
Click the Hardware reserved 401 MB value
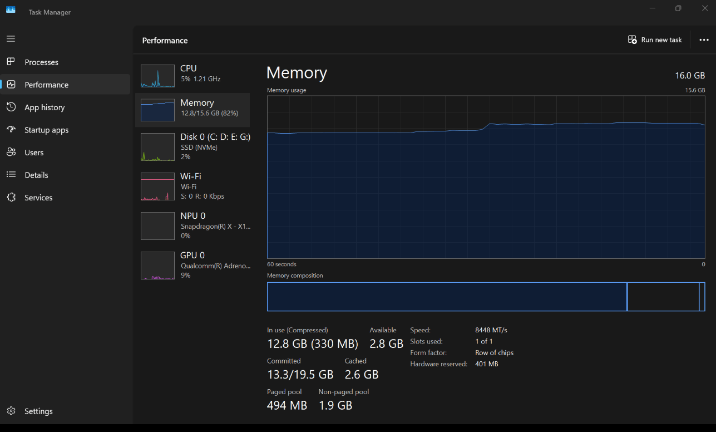pos(487,364)
